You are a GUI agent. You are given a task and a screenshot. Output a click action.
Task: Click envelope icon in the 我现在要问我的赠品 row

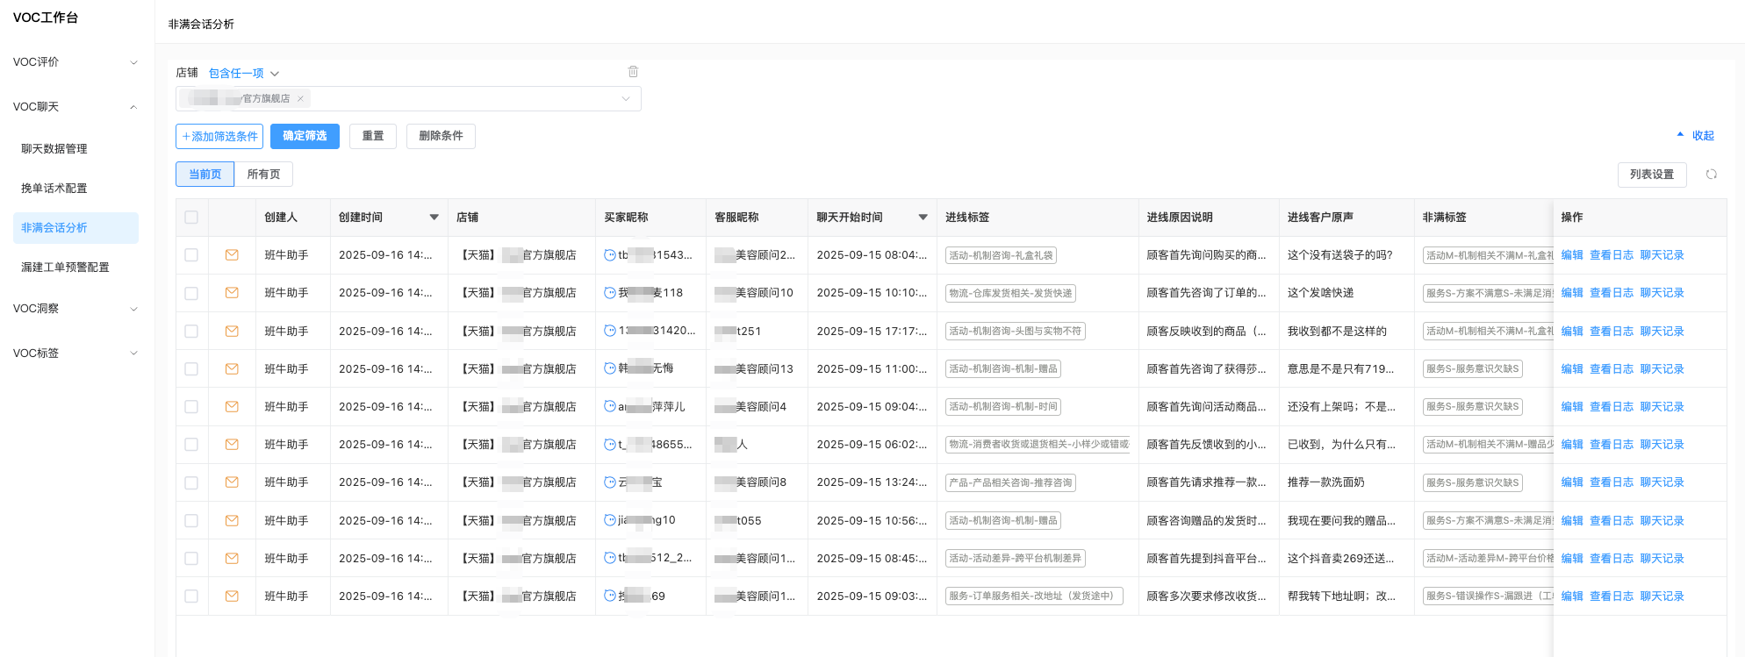(x=232, y=521)
